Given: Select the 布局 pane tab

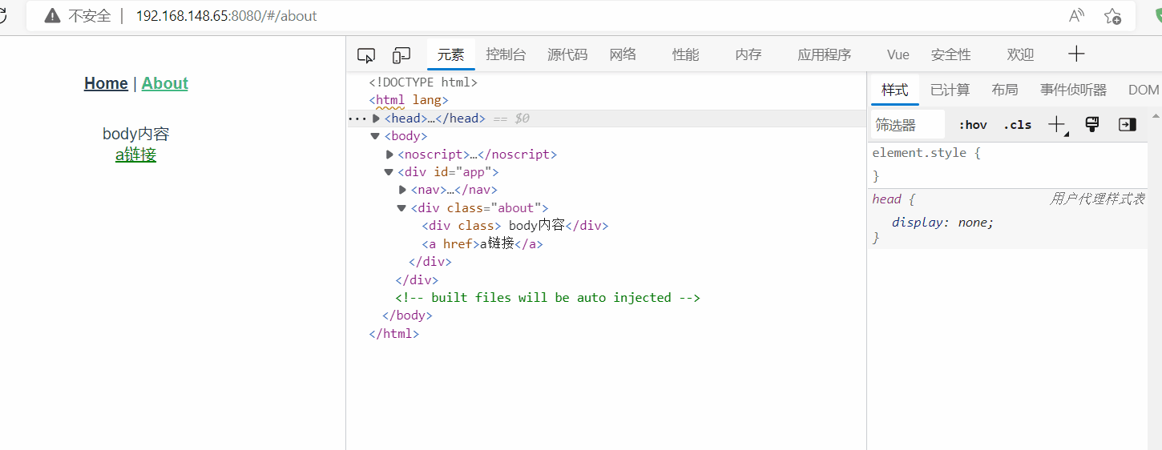Looking at the screenshot, I should [x=1005, y=90].
